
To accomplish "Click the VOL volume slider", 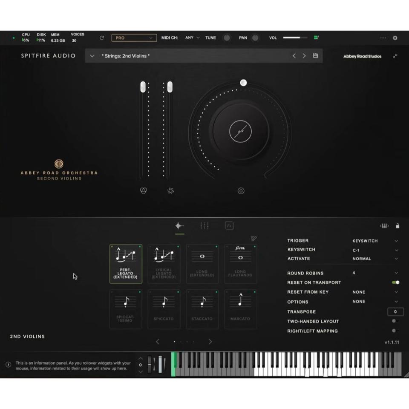I will click(x=295, y=37).
